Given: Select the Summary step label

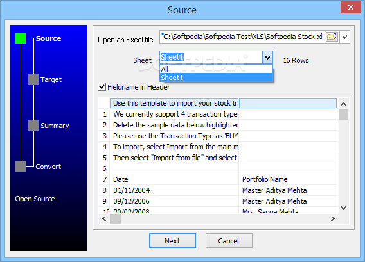Looking at the screenshot, I should (x=55, y=126).
